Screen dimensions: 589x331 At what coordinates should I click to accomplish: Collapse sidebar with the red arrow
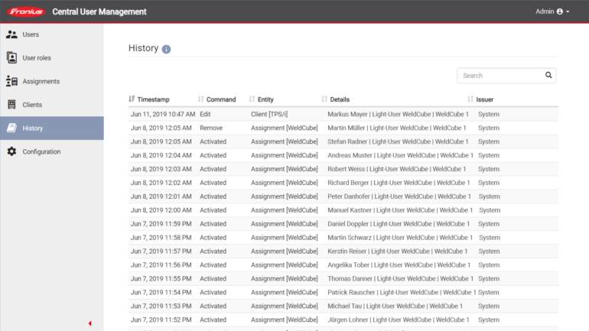[x=89, y=323]
